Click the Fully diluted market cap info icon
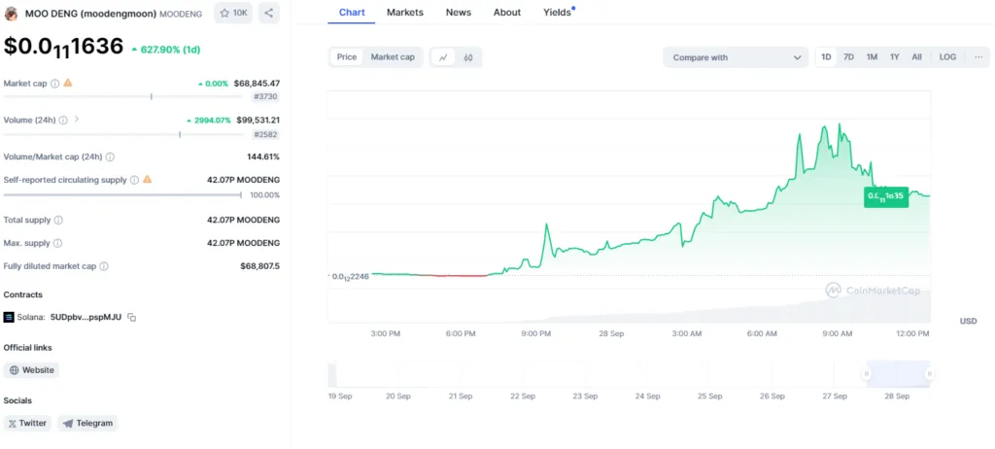995x449 pixels. click(104, 266)
